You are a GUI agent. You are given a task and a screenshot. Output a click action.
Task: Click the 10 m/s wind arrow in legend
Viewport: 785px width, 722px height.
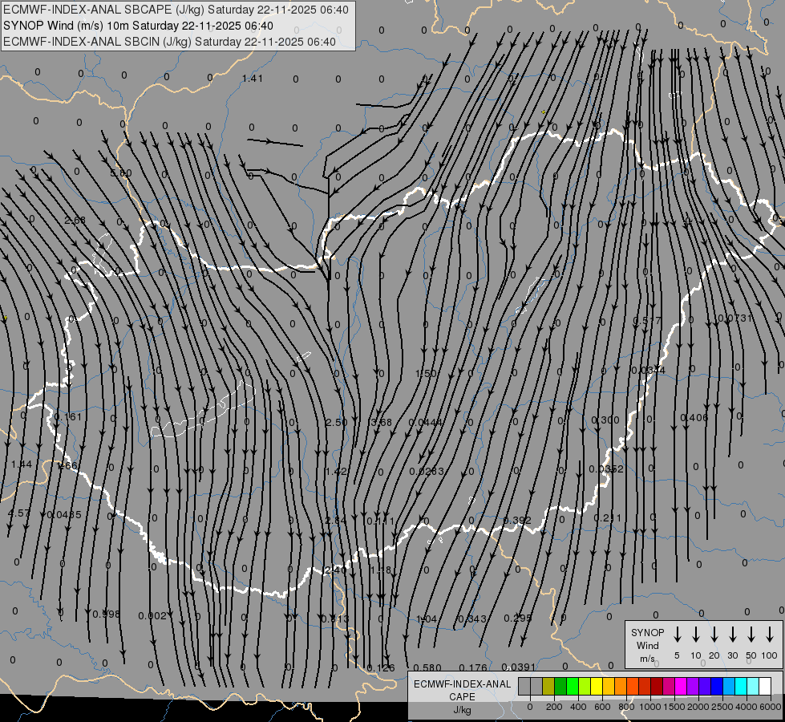pos(695,635)
